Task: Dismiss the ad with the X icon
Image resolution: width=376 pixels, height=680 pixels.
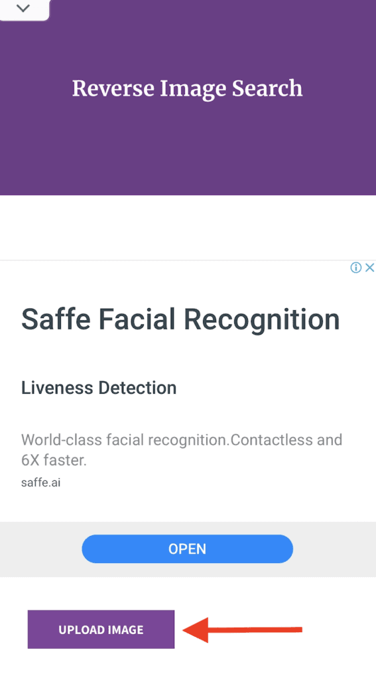Action: click(x=369, y=268)
